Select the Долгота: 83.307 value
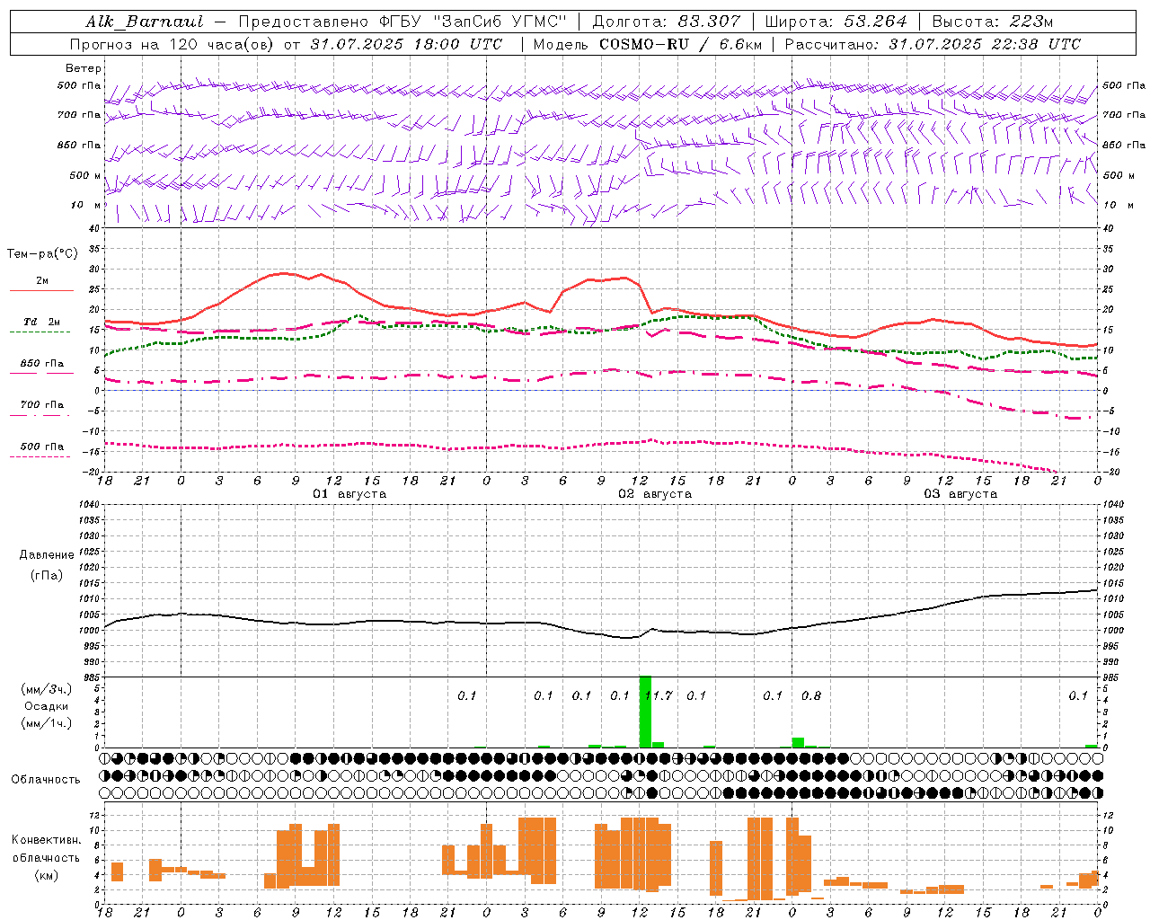The image size is (1150, 920). (x=667, y=22)
